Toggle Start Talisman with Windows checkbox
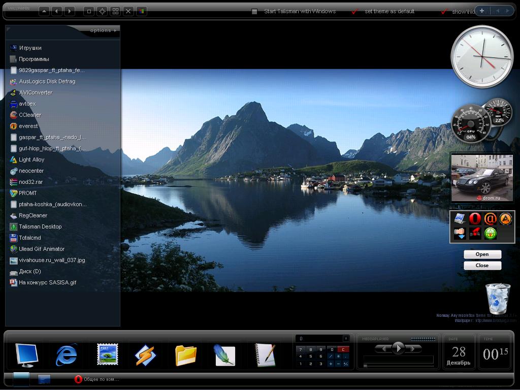Viewport: 520px width, 390px height. pyautogui.click(x=255, y=12)
